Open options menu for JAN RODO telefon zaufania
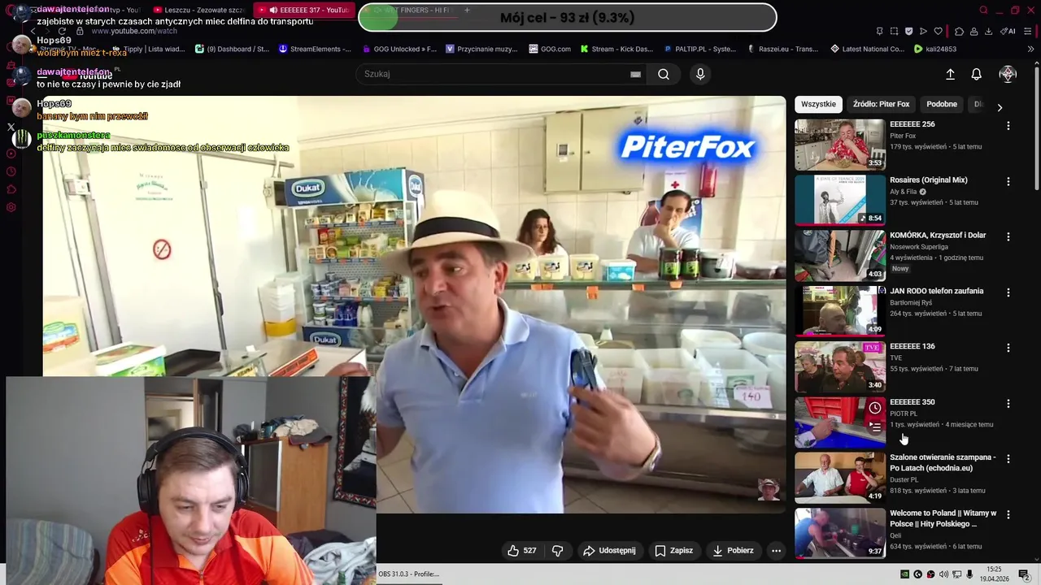1041x585 pixels. 1008,292
